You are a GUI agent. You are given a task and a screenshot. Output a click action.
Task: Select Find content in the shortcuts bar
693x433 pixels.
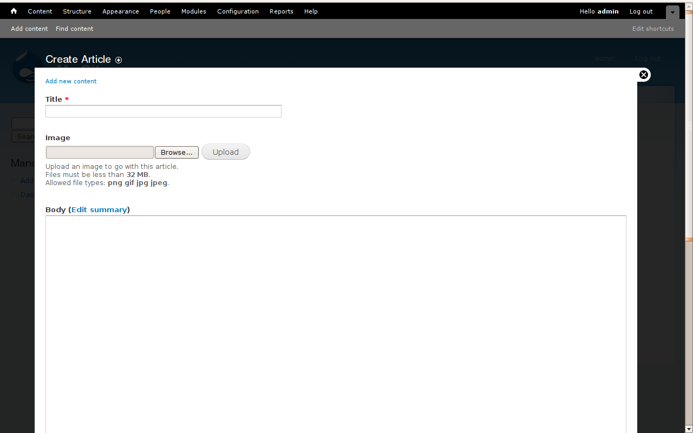point(74,29)
